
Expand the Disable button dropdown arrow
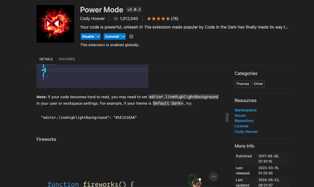click(x=98, y=36)
